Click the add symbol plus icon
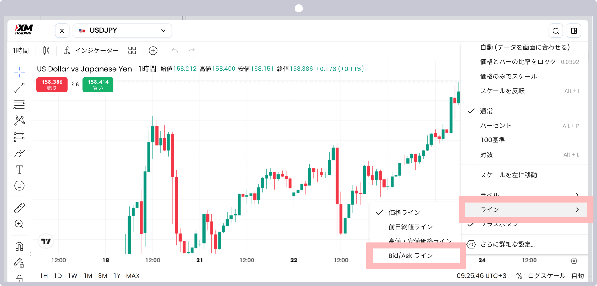 [x=153, y=50]
